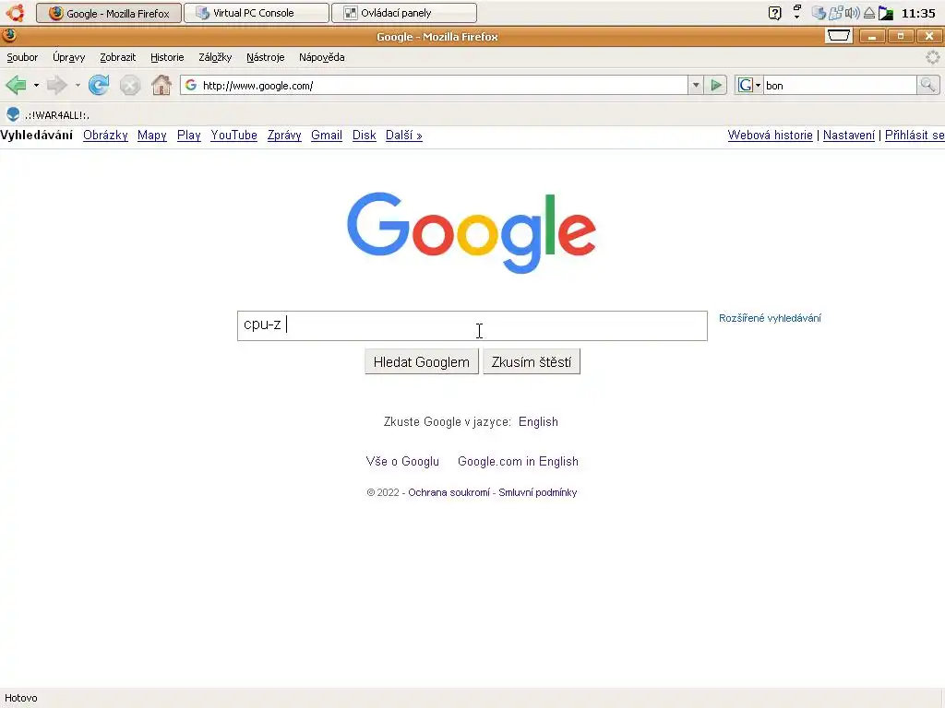Open the Záložky menu

pyautogui.click(x=215, y=57)
